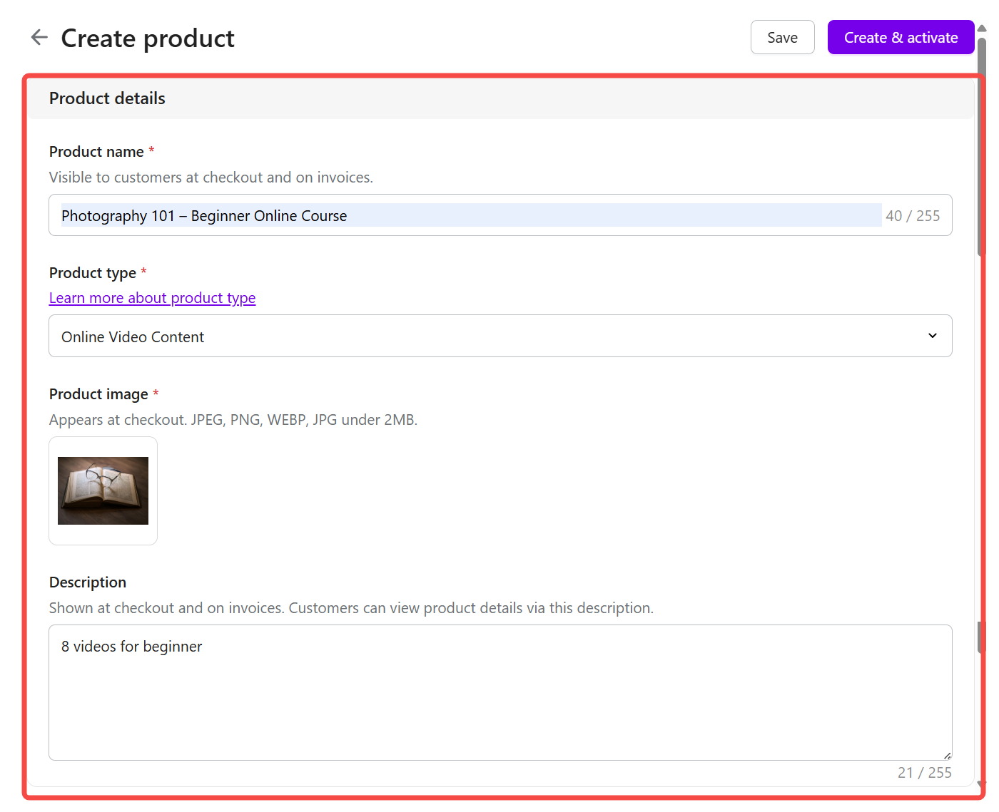This screenshot has height=812, width=999.
Task: Click the chevron arrow in Product type field
Action: 932,336
